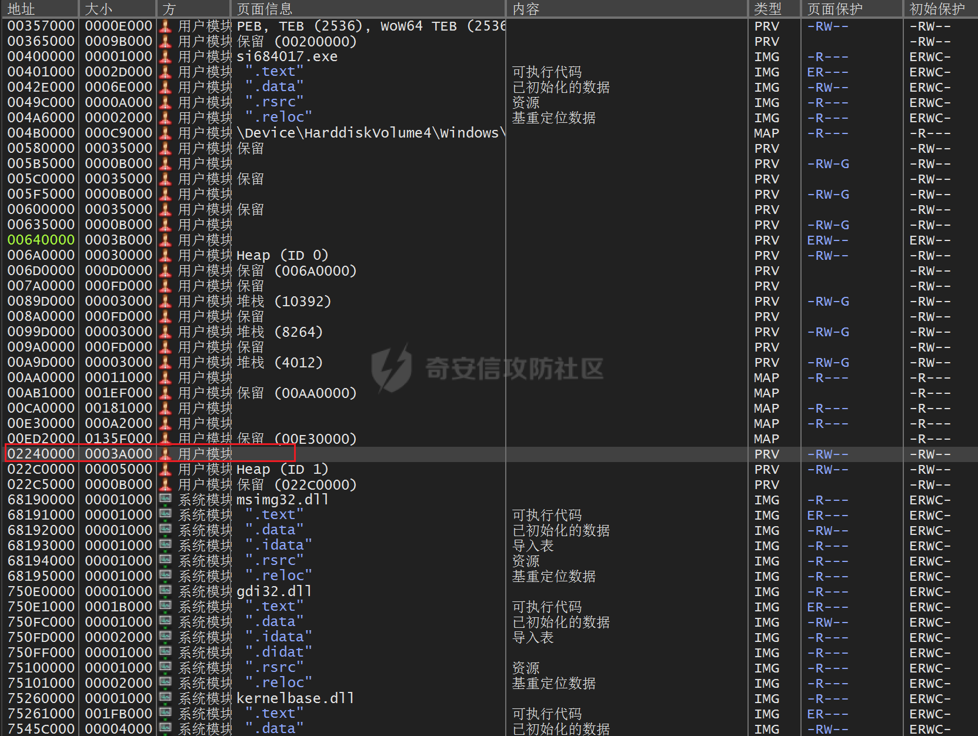Click the system module icon beside gdi32.dll
The height and width of the screenshot is (736, 978).
(x=166, y=592)
